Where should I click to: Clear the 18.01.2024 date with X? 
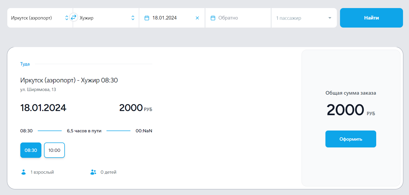click(x=197, y=18)
